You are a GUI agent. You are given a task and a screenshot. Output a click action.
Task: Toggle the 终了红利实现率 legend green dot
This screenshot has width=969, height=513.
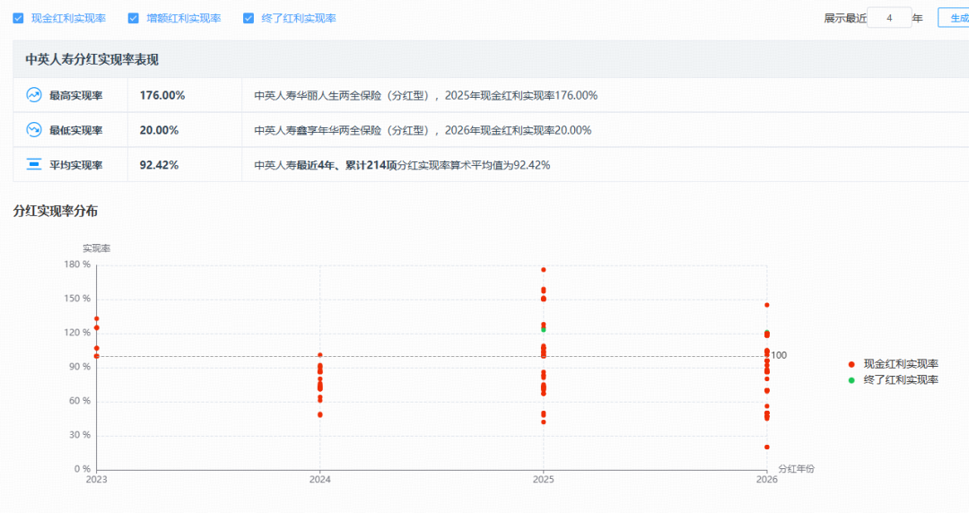pyautogui.click(x=851, y=380)
